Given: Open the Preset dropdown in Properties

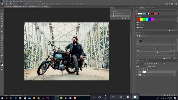Looking at the screenshot, I should 157,39.
